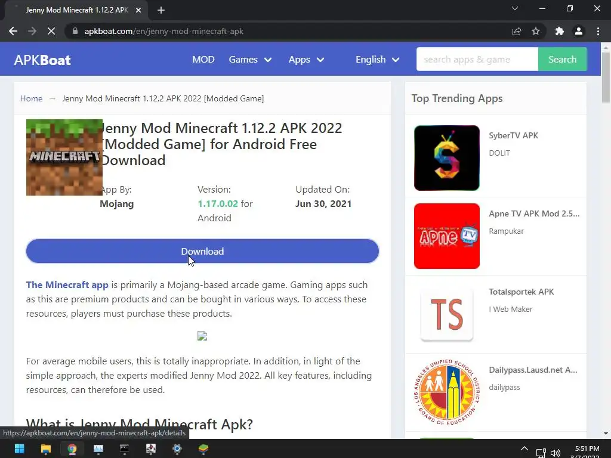The width and height of the screenshot is (611, 458).
Task: Open the tab search chevron in title bar
Action: pyautogui.click(x=515, y=8)
